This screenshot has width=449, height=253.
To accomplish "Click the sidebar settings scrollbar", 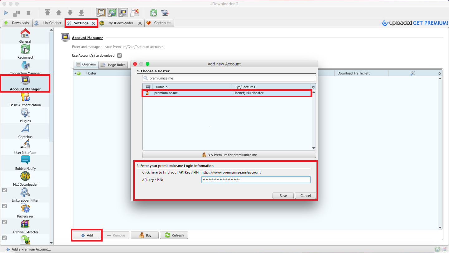I will (x=51, y=87).
